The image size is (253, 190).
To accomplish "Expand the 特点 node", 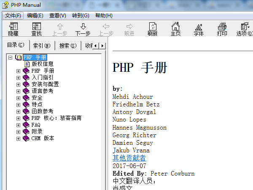I will [18, 105].
